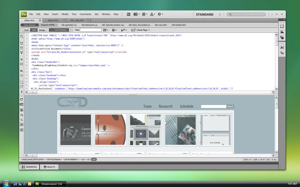
Task: Click the document Title input field
Action: tap(91, 30)
